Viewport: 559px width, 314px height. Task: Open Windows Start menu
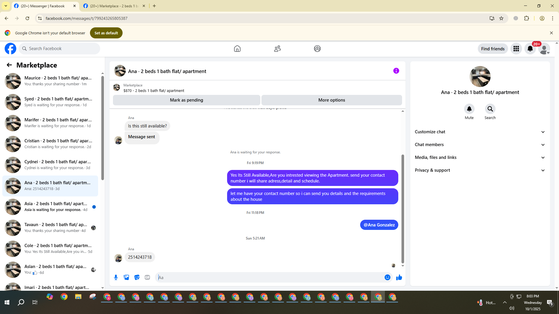7,302
